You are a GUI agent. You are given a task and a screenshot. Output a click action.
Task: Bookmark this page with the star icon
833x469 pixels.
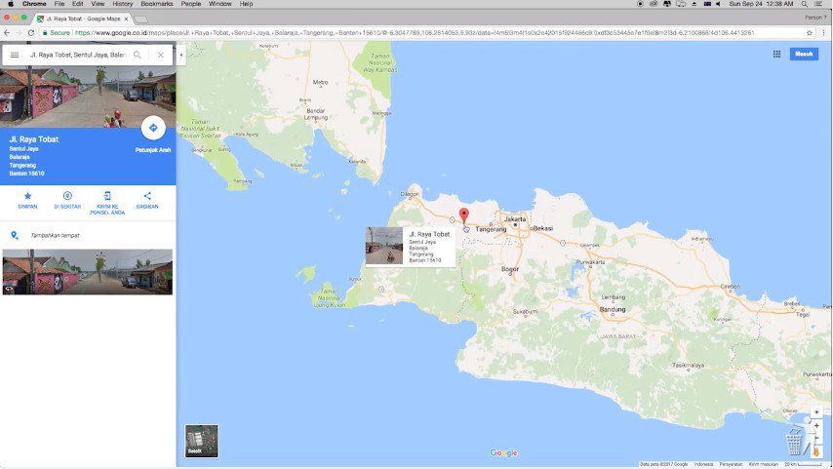tap(809, 33)
